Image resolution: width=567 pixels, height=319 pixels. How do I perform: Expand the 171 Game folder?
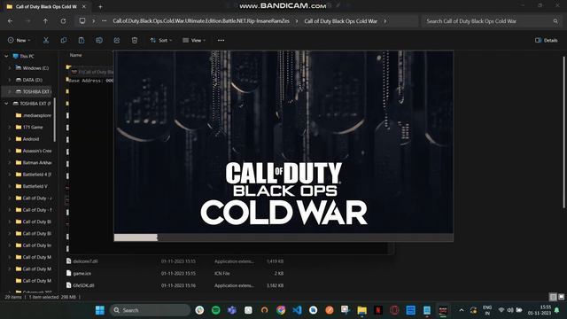pyautogui.click(x=10, y=127)
